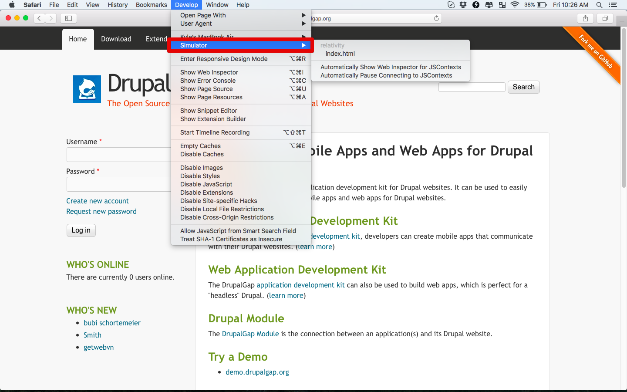This screenshot has width=627, height=392.
Task: Reload page using the refresh icon
Action: point(436,18)
